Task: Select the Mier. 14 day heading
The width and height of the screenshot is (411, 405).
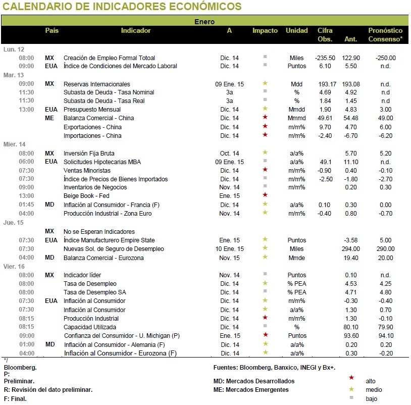Action: [15, 144]
